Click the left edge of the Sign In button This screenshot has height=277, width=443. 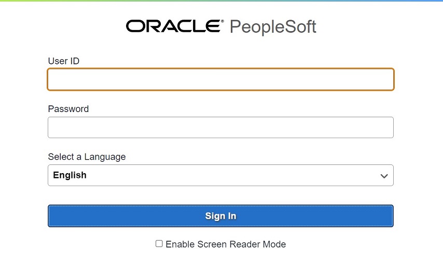(x=52, y=216)
